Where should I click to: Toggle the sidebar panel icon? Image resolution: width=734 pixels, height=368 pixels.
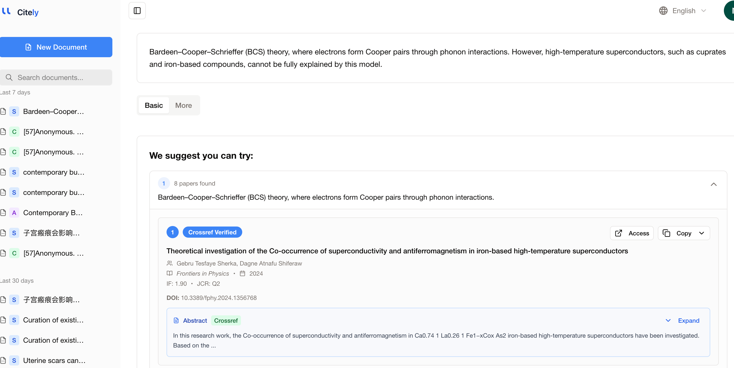point(137,11)
